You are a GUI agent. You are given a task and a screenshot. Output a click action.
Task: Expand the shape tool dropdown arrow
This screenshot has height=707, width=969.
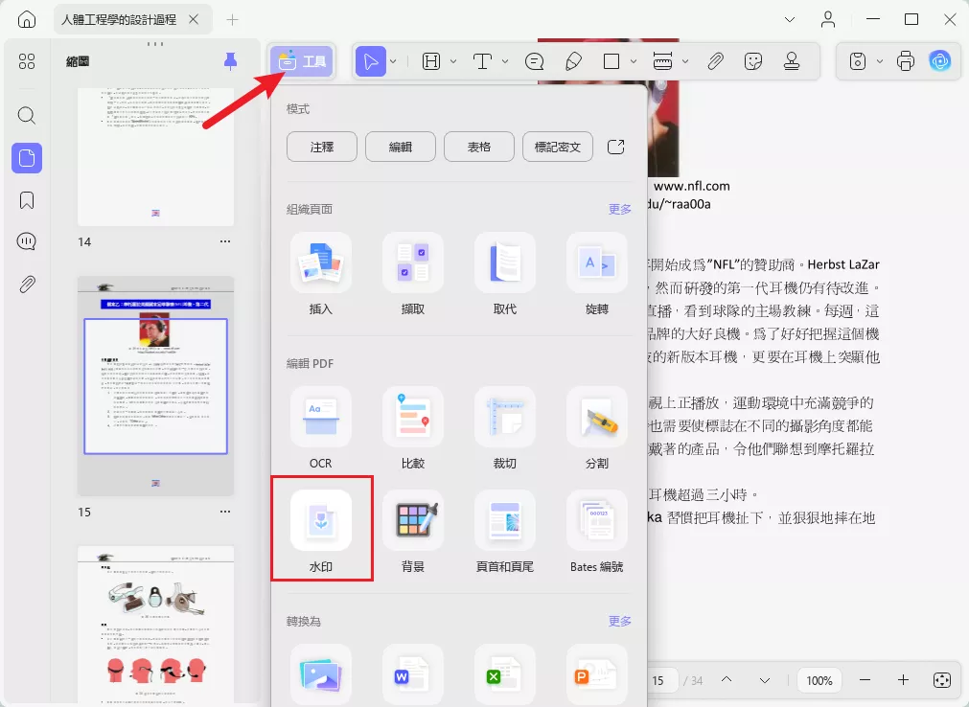pos(634,61)
